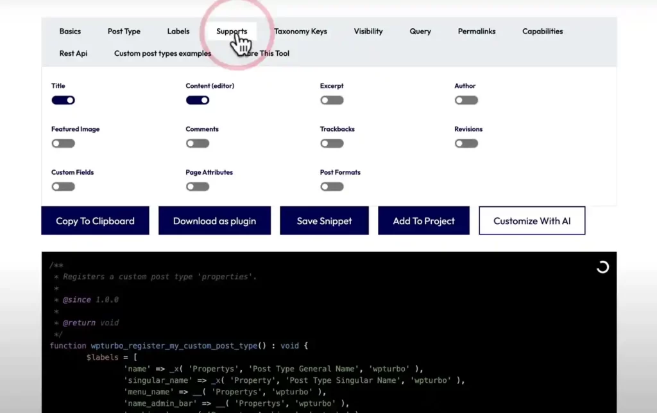Switch on the Post Formats toggle
This screenshot has width=657, height=413.
point(332,186)
